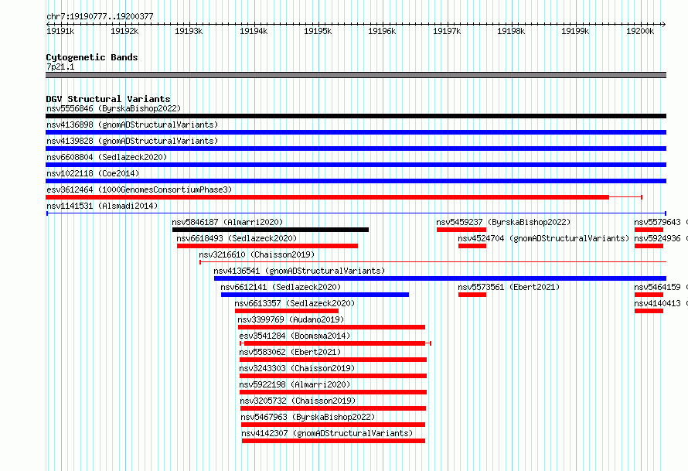
Task: Select nsv6618493 (Sedlazeck2020) label
Action: tap(237, 238)
